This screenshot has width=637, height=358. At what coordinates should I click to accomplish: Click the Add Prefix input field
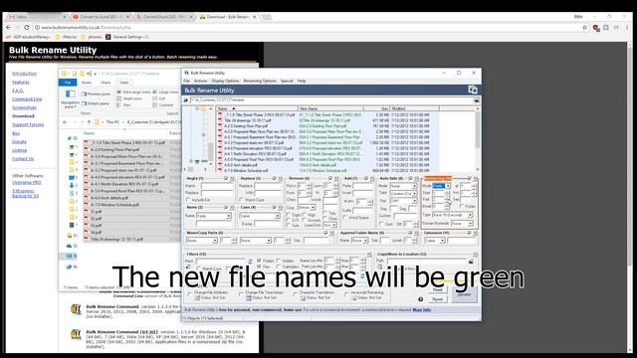point(362,186)
